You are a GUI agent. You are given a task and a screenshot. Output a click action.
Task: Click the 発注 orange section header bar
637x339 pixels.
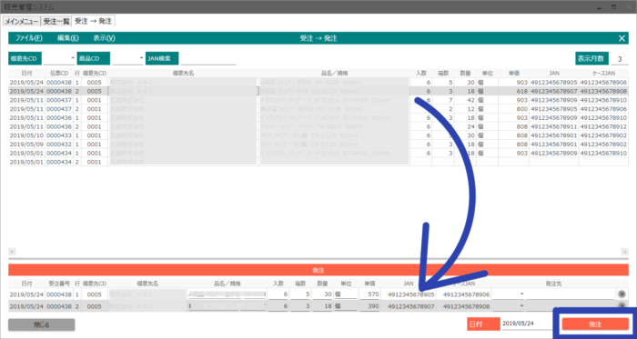pyautogui.click(x=318, y=270)
